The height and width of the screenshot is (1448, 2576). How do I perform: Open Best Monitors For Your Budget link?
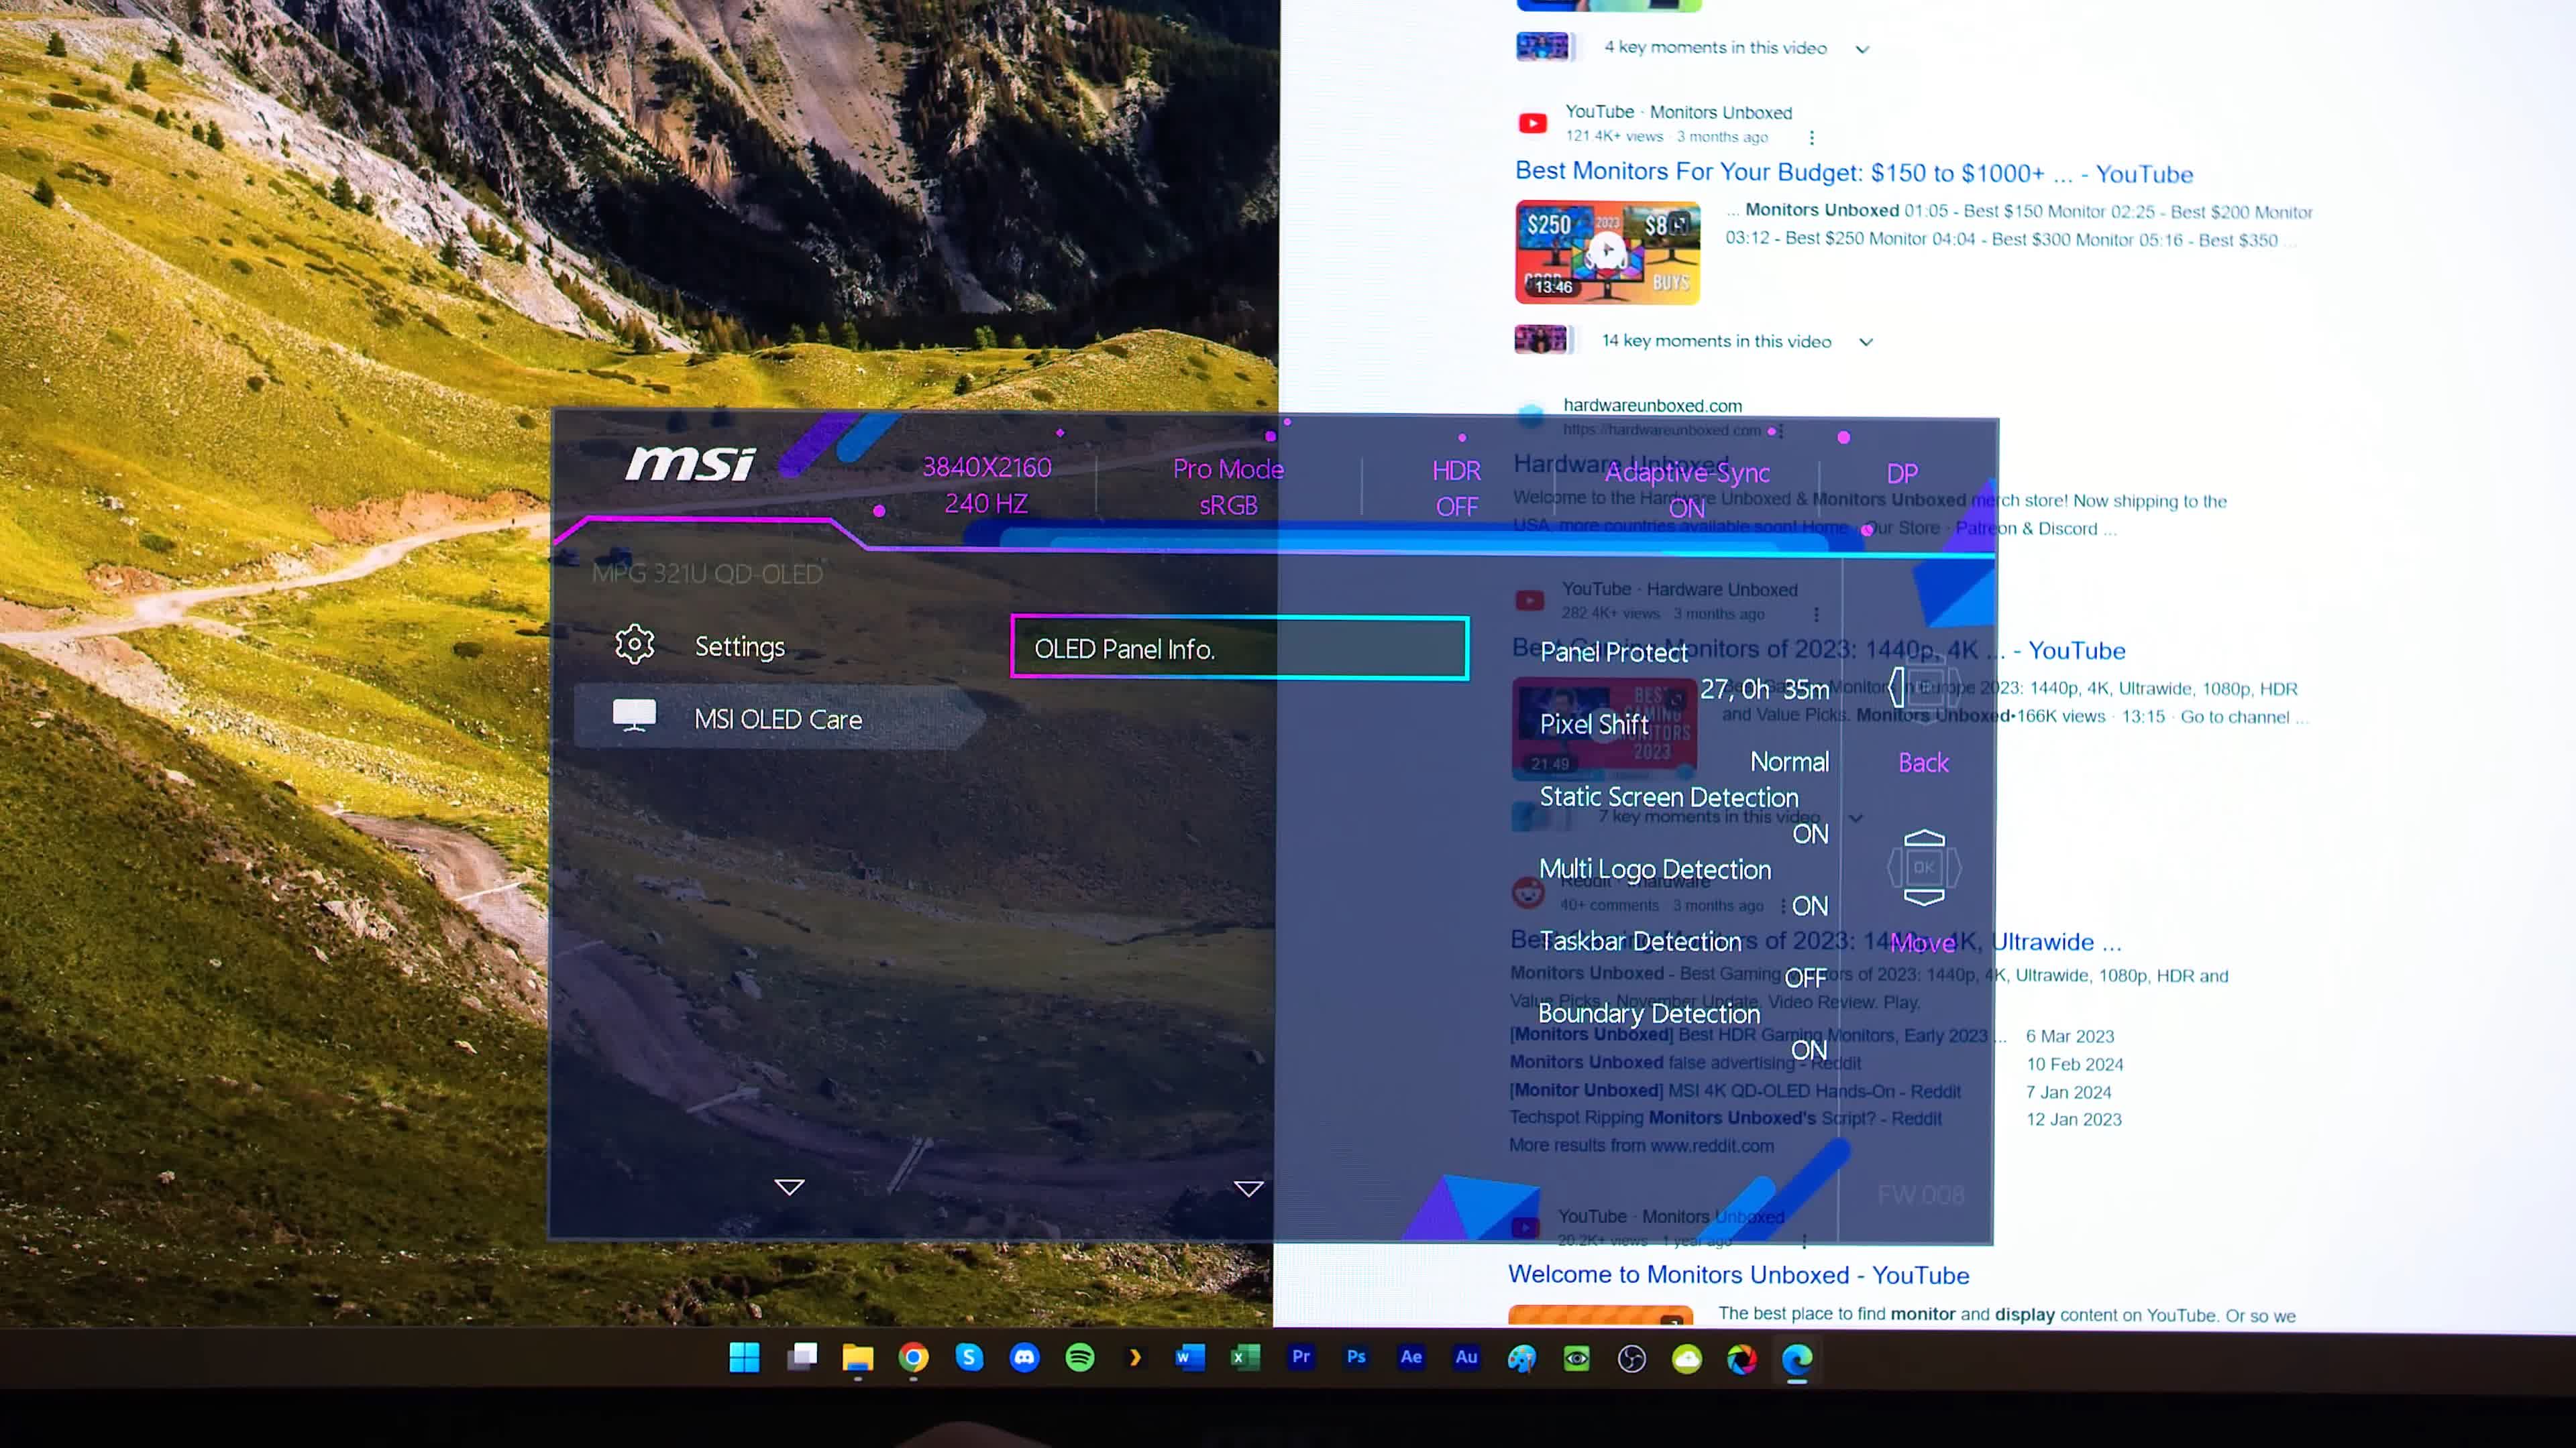tap(1853, 173)
